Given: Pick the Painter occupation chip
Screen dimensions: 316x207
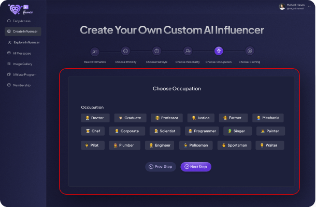Looking at the screenshot, I should pyautogui.click(x=270, y=131).
